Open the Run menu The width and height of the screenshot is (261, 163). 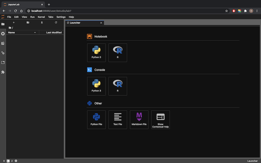pyautogui.click(x=32, y=17)
